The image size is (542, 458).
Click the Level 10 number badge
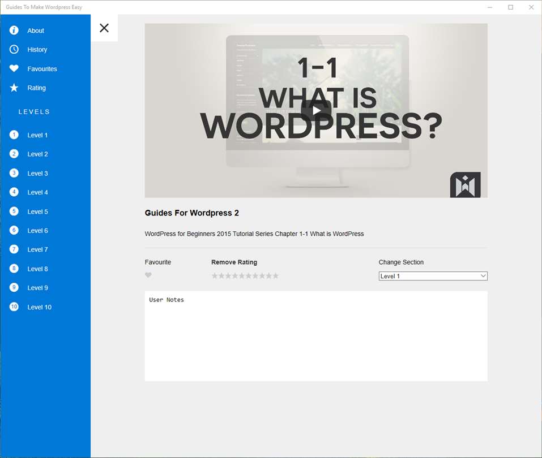pos(14,307)
